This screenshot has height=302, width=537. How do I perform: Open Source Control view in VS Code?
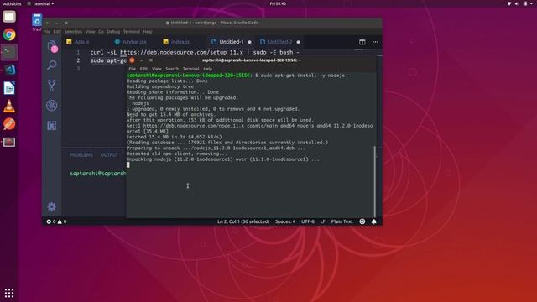tap(52, 85)
